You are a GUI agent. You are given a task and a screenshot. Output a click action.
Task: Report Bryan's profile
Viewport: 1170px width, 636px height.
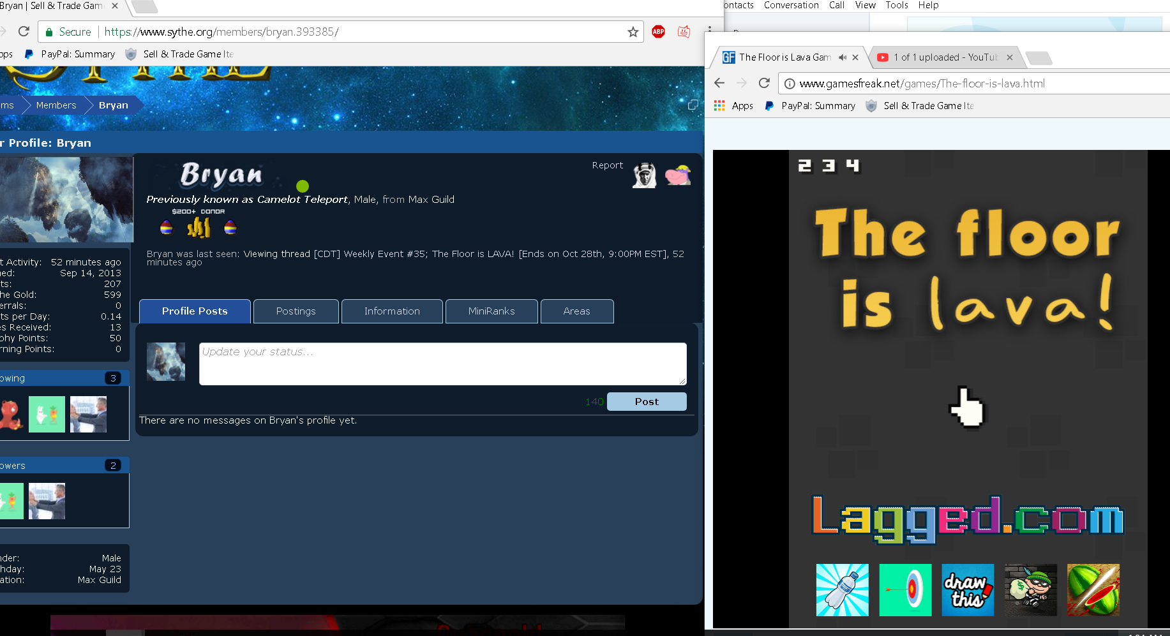(x=608, y=165)
